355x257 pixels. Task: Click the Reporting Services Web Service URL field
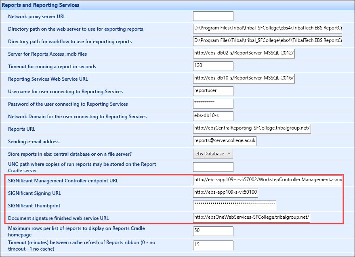pyautogui.click(x=244, y=78)
